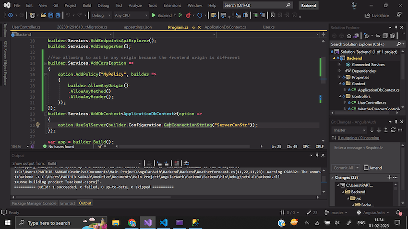Viewport: 408px width, 229px height.
Task: Open the Live Share feature
Action: 377,15
